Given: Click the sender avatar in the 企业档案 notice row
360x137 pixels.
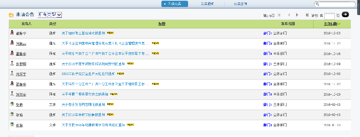Looking at the screenshot, I should point(12,43).
